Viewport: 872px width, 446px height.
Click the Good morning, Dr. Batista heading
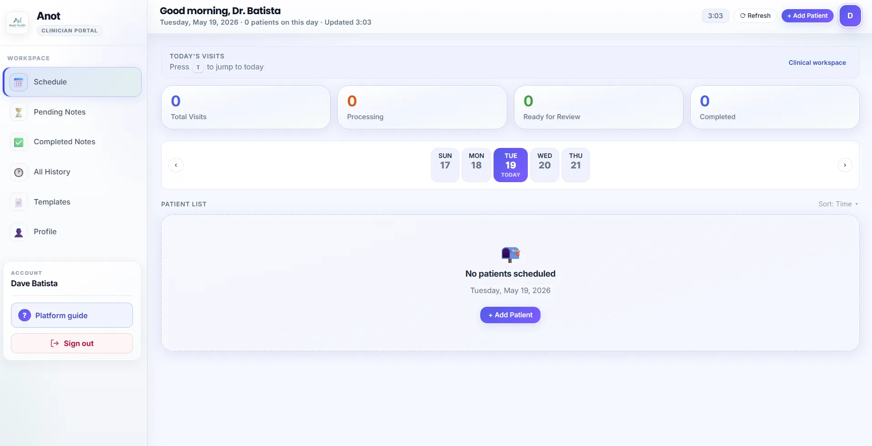pos(220,10)
